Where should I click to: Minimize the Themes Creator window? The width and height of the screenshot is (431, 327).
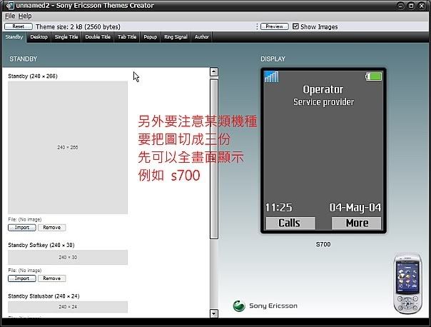[401, 6]
